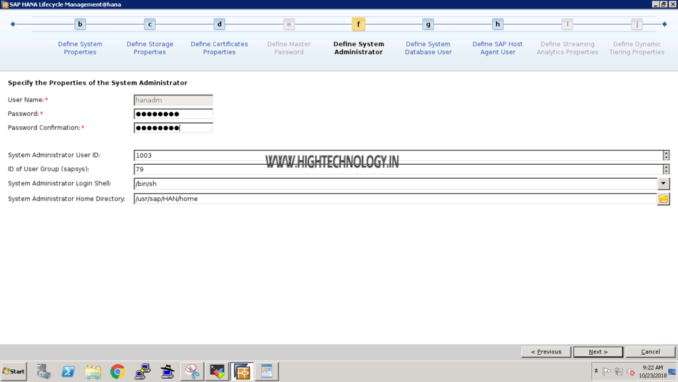678x382 pixels.
Task: Open File Explorer from the taskbar
Action: [x=93, y=371]
